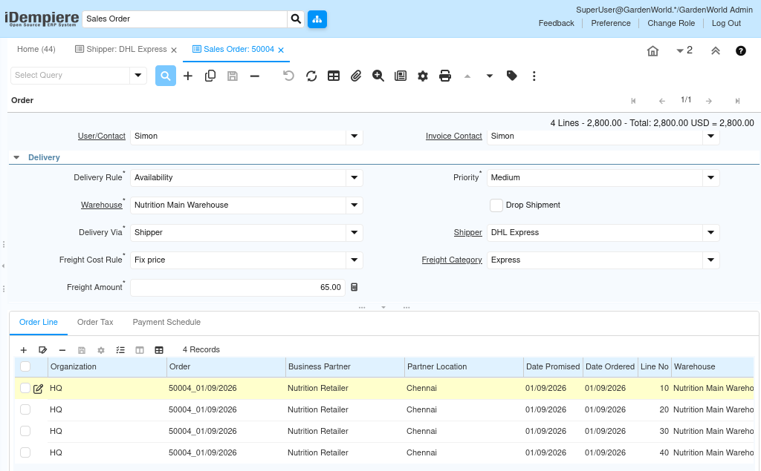This screenshot has height=471, width=761.
Task: Open the Change Role link
Action: (x=671, y=23)
